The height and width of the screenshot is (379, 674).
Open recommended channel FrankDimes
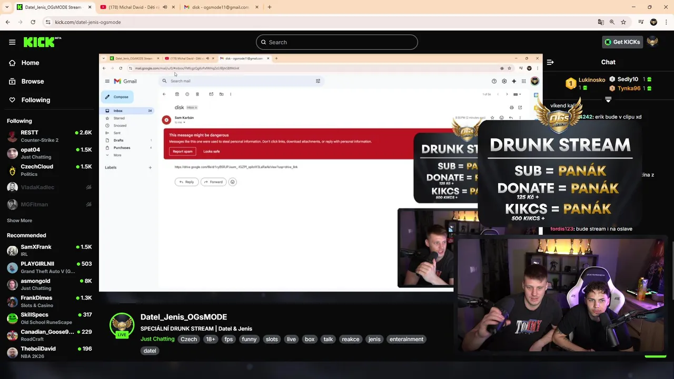49,301
